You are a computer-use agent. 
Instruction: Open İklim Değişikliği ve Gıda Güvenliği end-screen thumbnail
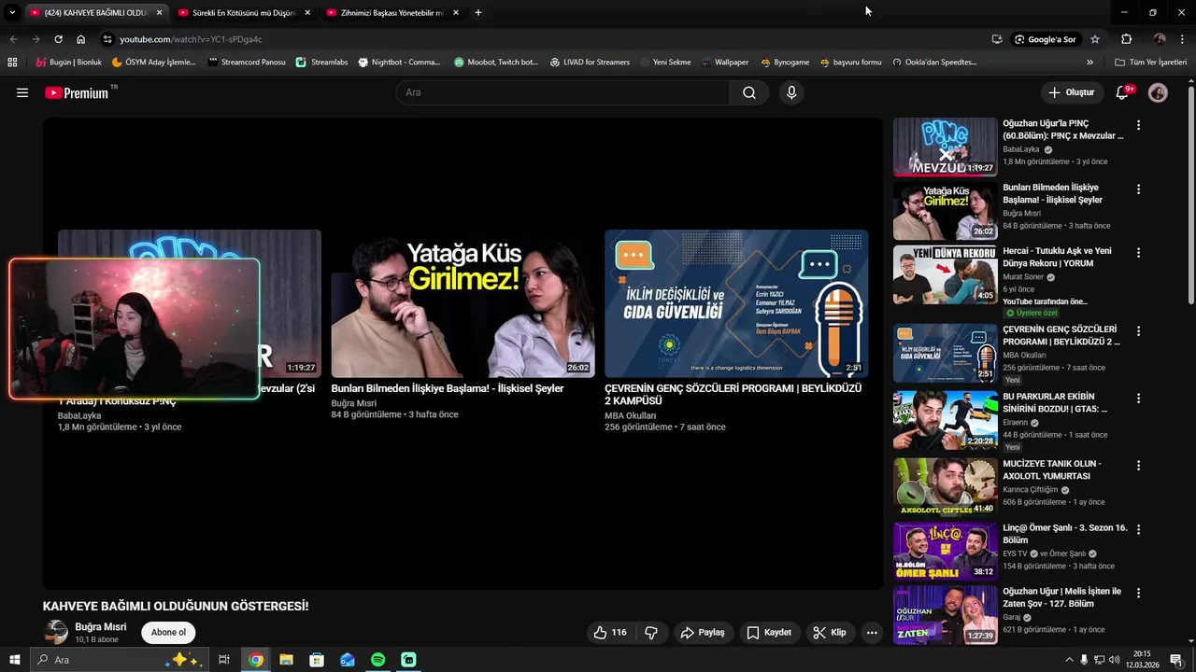click(736, 303)
